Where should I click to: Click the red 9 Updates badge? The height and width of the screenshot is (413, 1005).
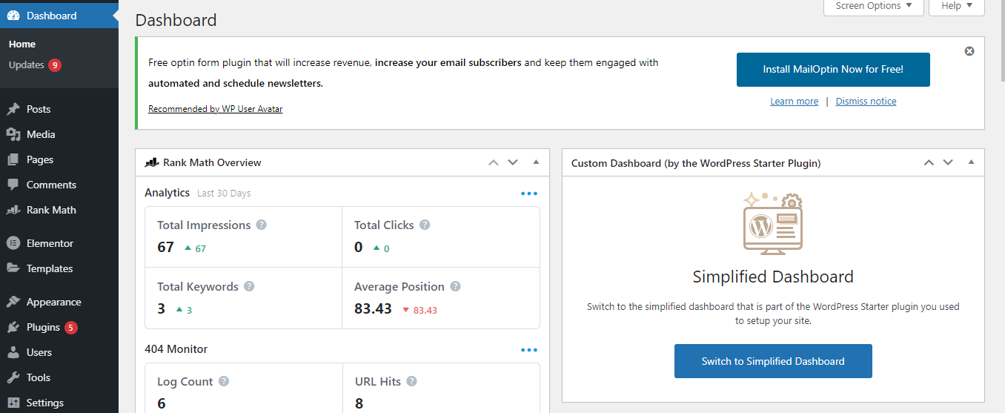click(x=55, y=65)
